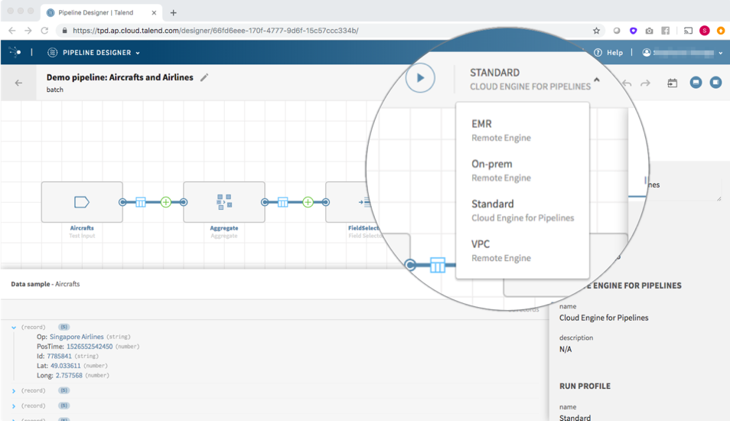Open data preview table after Aircrafts node
The image size is (730, 421).
[x=141, y=202]
